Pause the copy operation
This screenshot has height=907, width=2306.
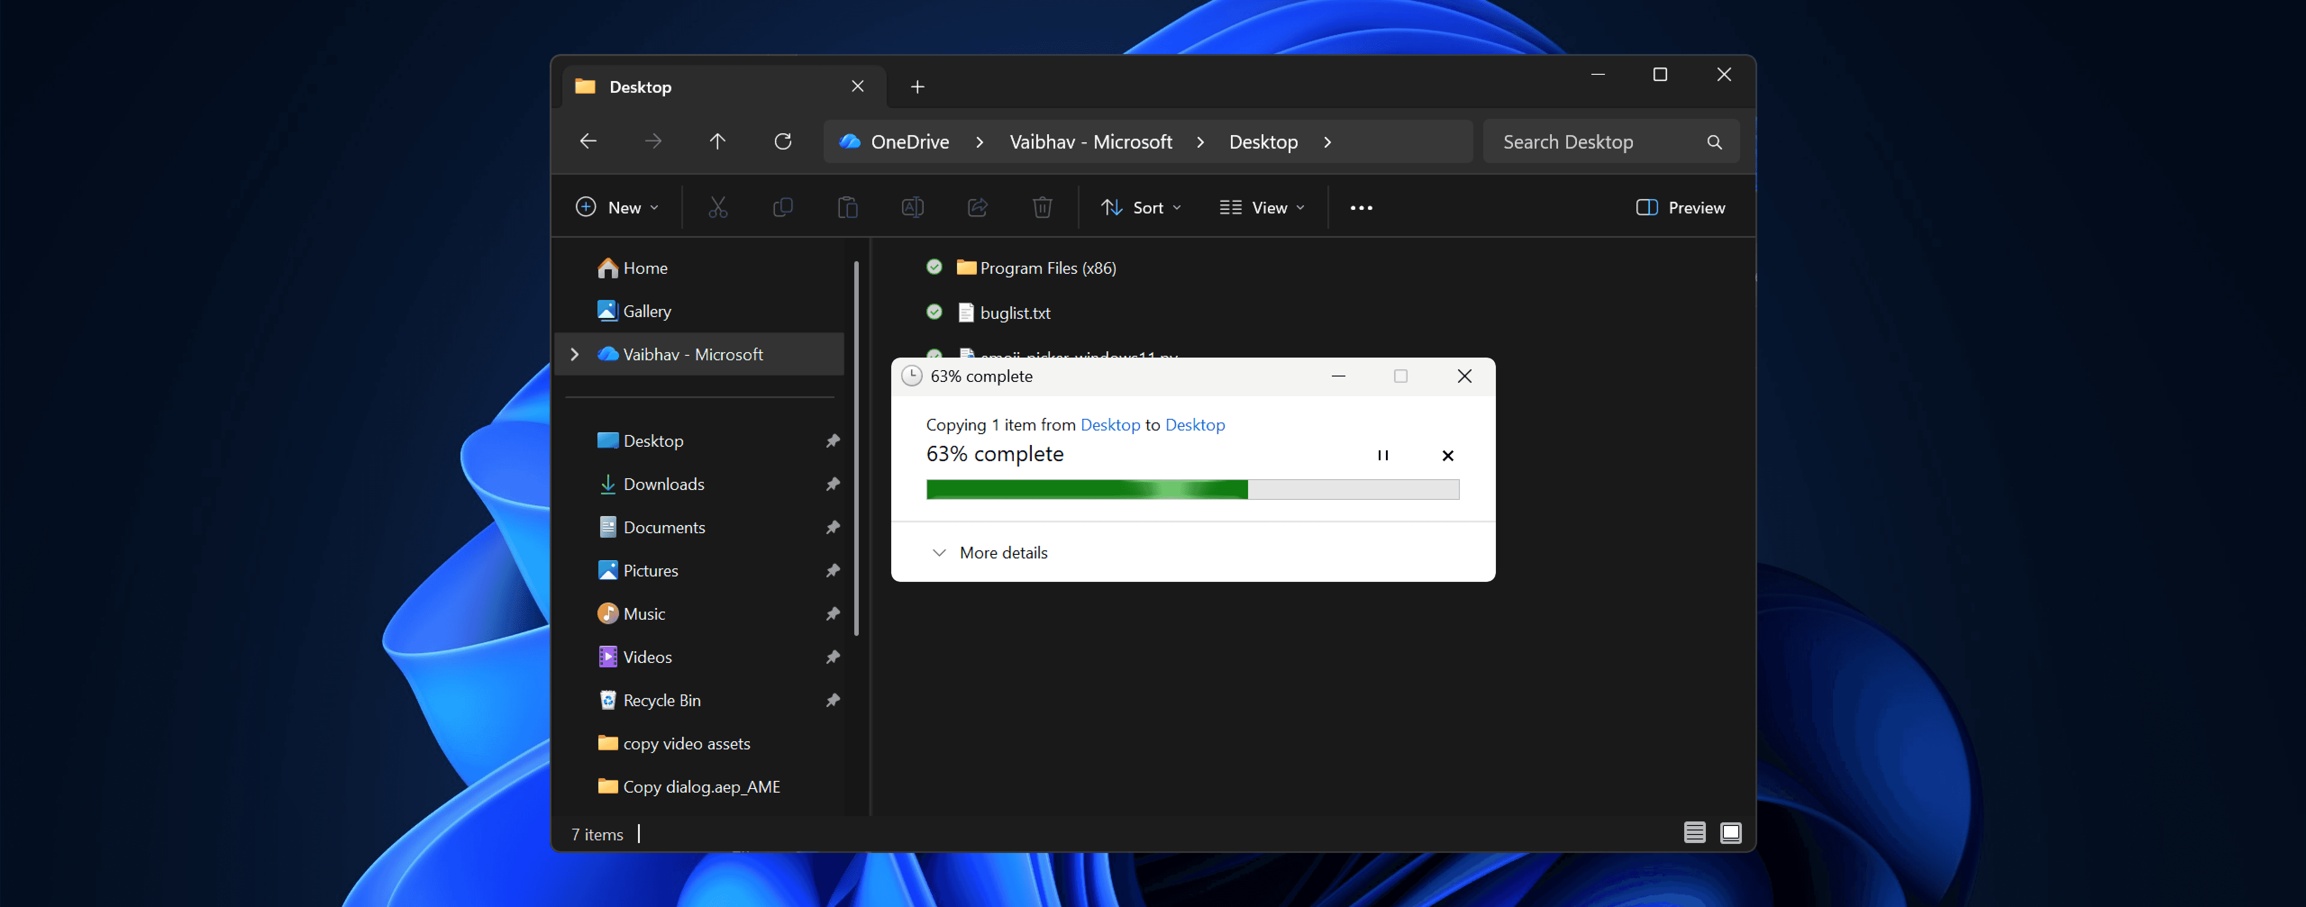[1382, 455]
